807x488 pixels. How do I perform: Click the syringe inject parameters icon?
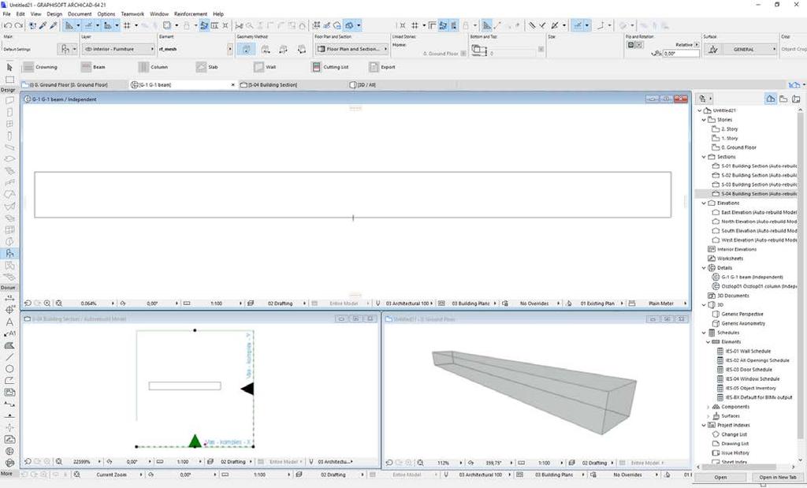click(x=54, y=25)
